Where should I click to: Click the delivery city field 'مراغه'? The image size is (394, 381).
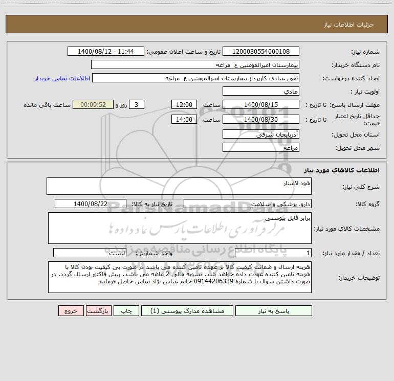(261, 147)
